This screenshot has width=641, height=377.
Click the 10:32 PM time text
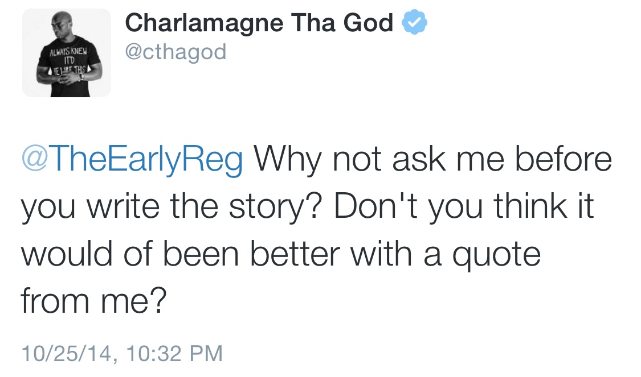click(x=171, y=353)
